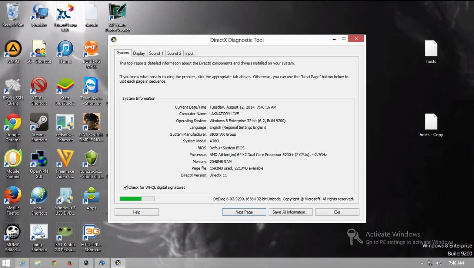Click the network icon in system tray
This screenshot has width=474, height=268.
click(x=430, y=263)
